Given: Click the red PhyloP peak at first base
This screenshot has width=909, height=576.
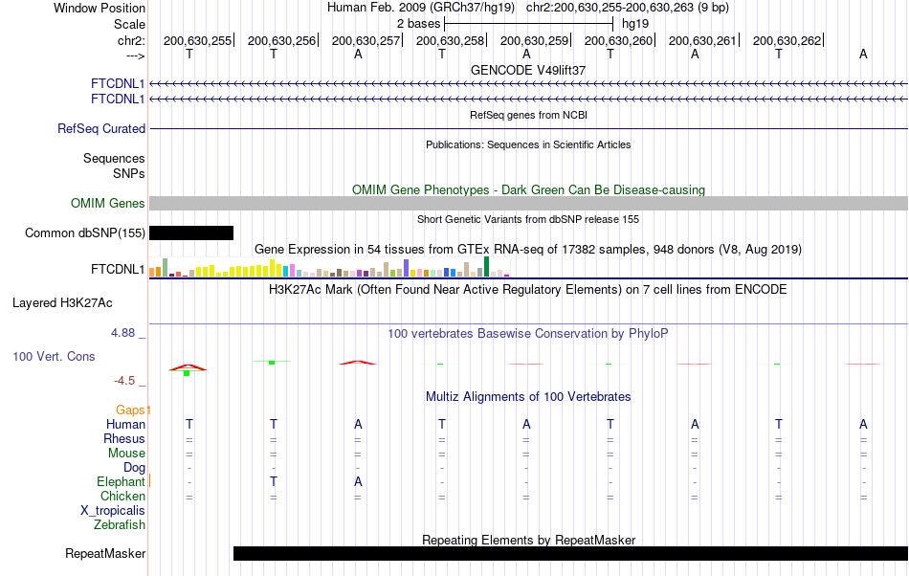Looking at the screenshot, I should pyautogui.click(x=188, y=367).
